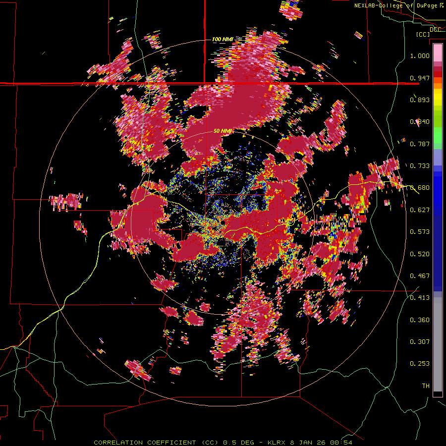Pick the light pink top segment of the color bar
This screenshot has width=446, height=446.
(x=438, y=53)
